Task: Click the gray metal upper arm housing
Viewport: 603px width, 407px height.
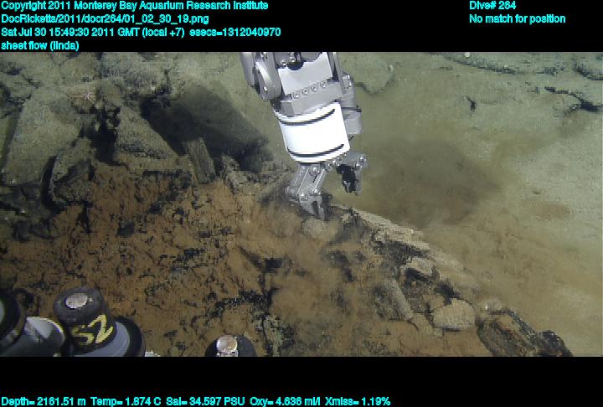Action: [x=301, y=80]
